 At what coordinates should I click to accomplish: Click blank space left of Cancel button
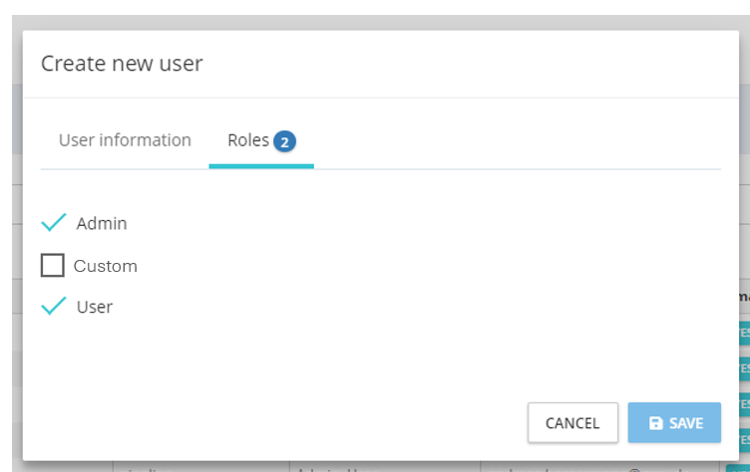click(299, 423)
